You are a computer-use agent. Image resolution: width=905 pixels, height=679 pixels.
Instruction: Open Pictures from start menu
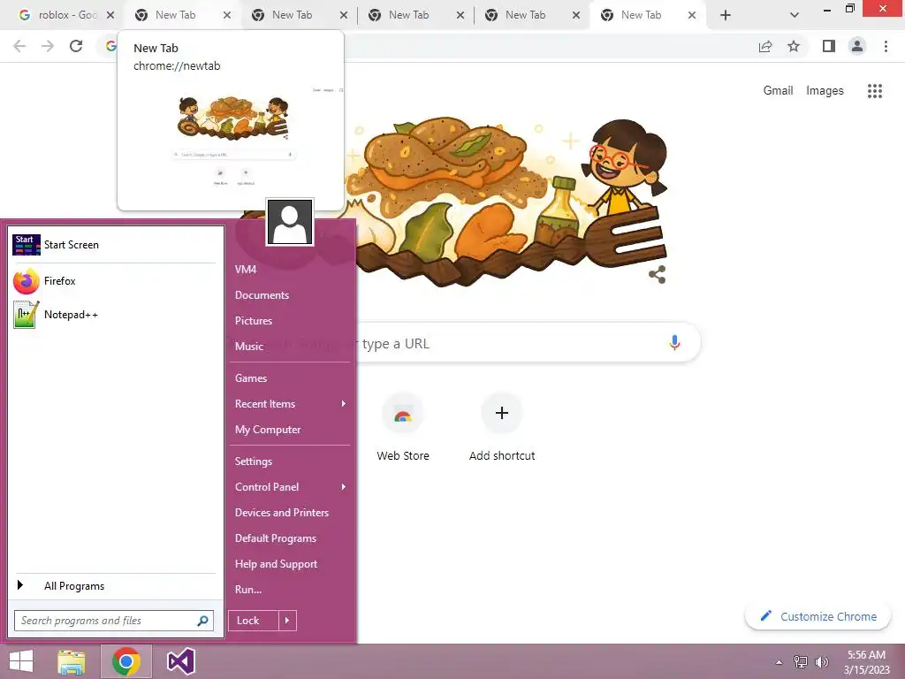tap(254, 320)
